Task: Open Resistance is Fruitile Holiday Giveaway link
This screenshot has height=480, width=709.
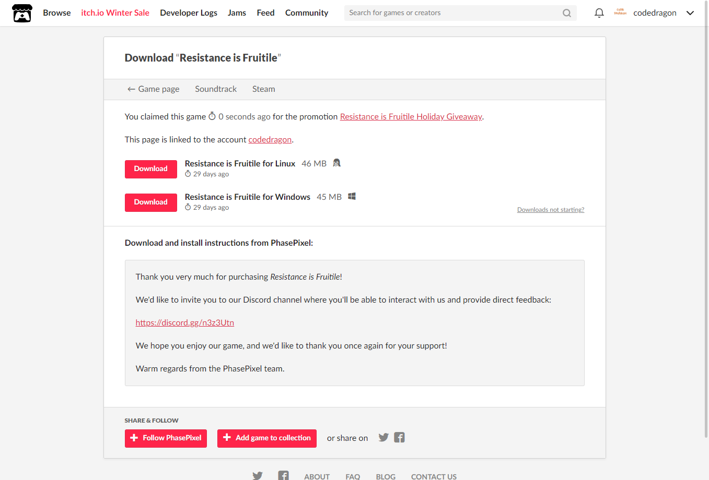Action: [x=411, y=116]
